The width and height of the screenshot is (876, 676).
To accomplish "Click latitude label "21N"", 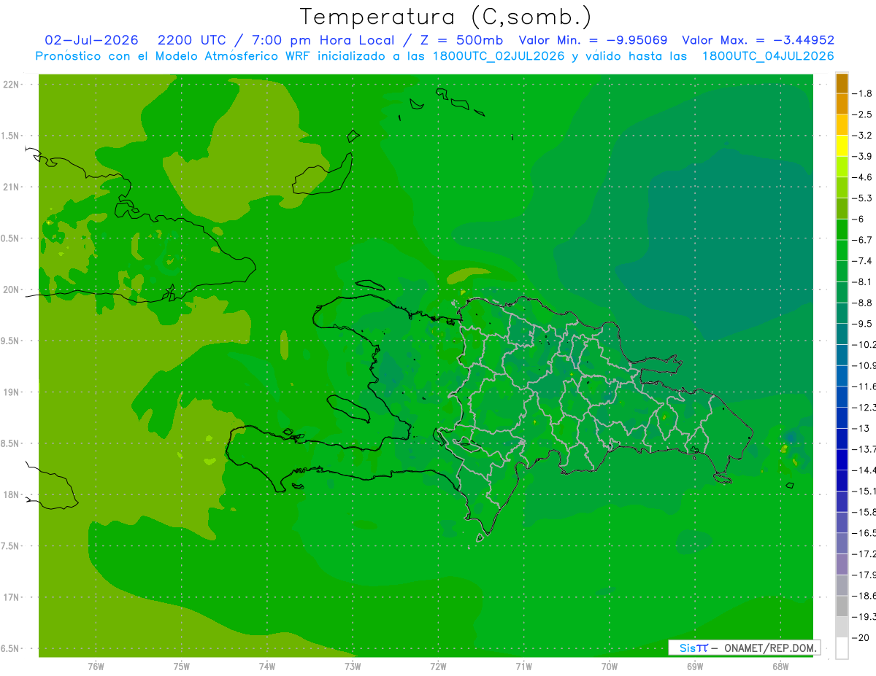I will click(x=12, y=187).
